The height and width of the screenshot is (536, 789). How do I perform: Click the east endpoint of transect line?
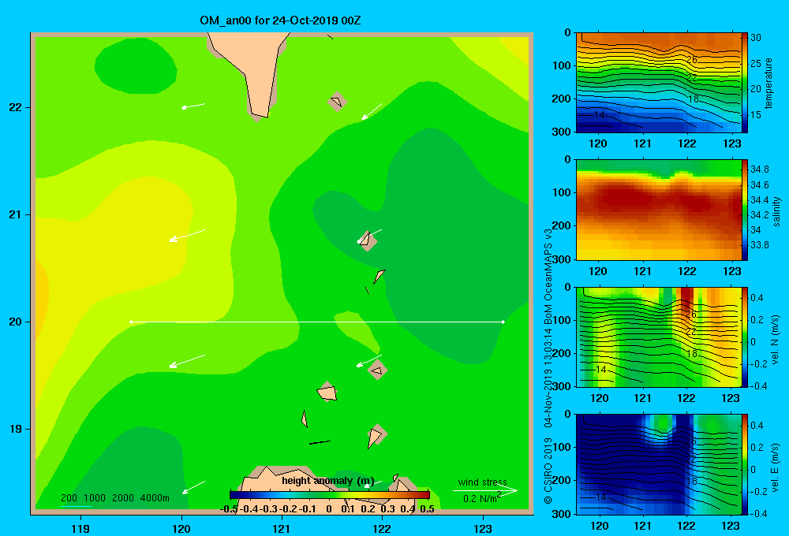click(x=503, y=322)
